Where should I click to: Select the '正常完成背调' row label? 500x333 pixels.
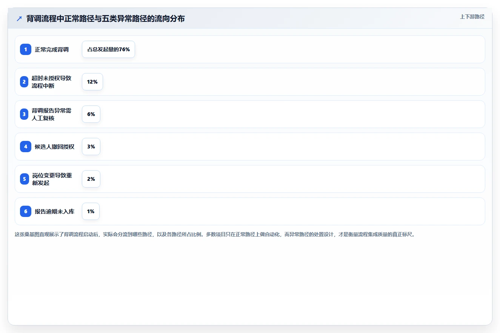(x=52, y=49)
